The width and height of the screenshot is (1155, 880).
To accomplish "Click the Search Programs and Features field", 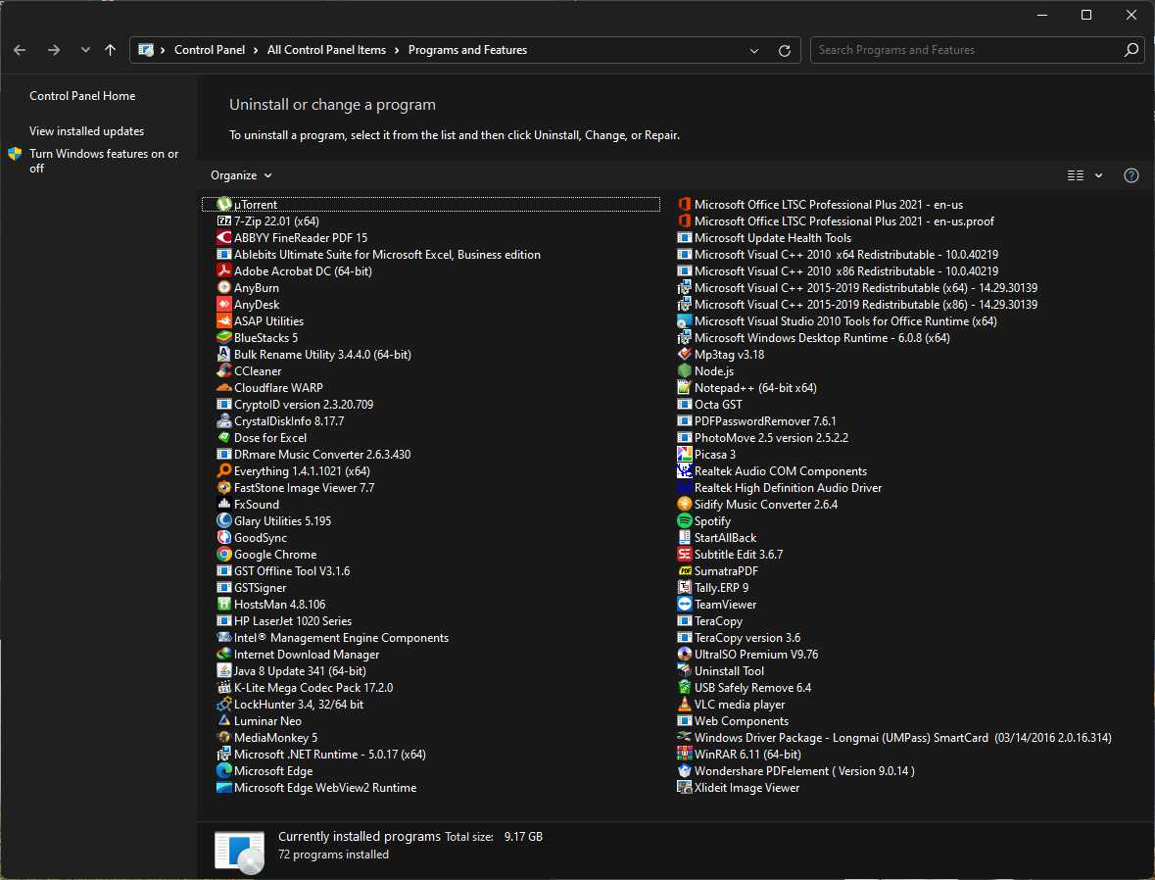I will (x=965, y=50).
